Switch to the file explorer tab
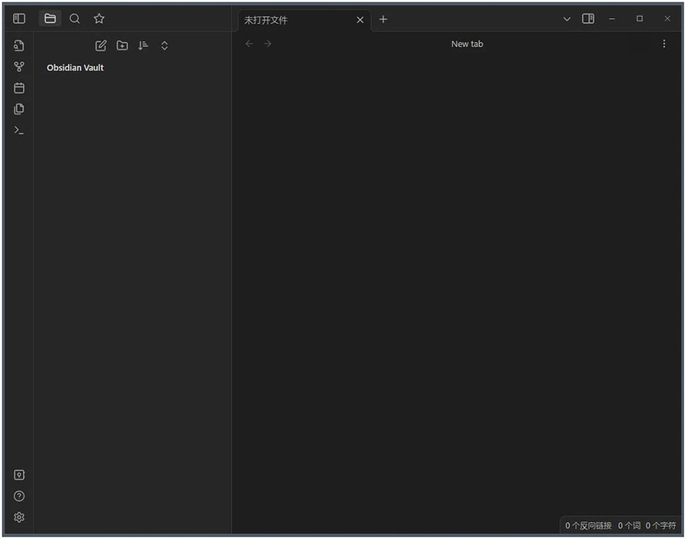 click(50, 18)
